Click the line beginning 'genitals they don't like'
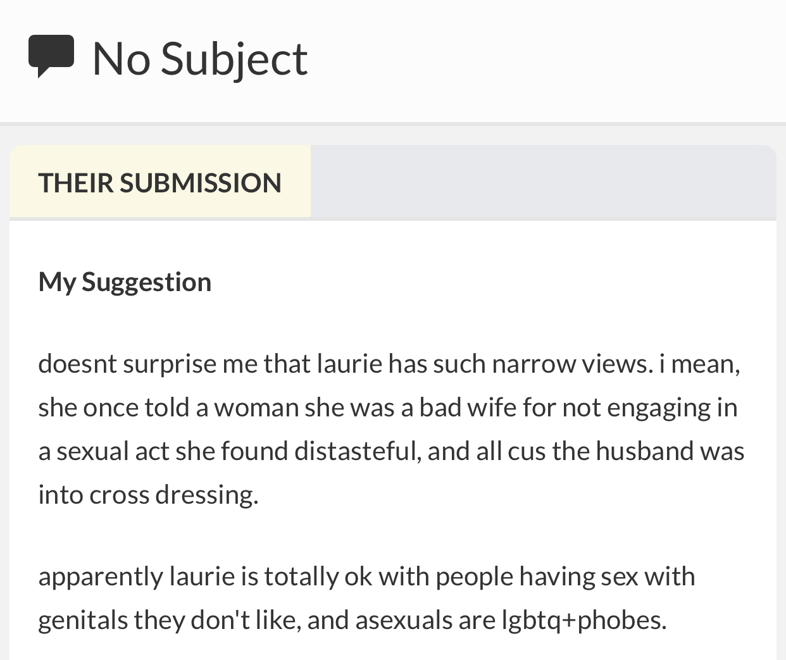Image resolution: width=786 pixels, height=660 pixels. point(352,620)
